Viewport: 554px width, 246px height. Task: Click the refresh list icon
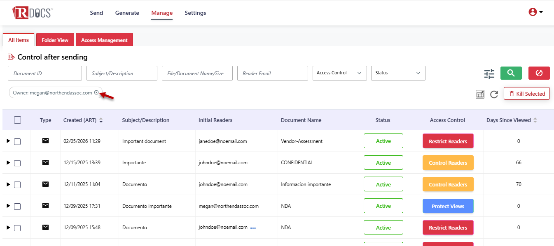[494, 94]
